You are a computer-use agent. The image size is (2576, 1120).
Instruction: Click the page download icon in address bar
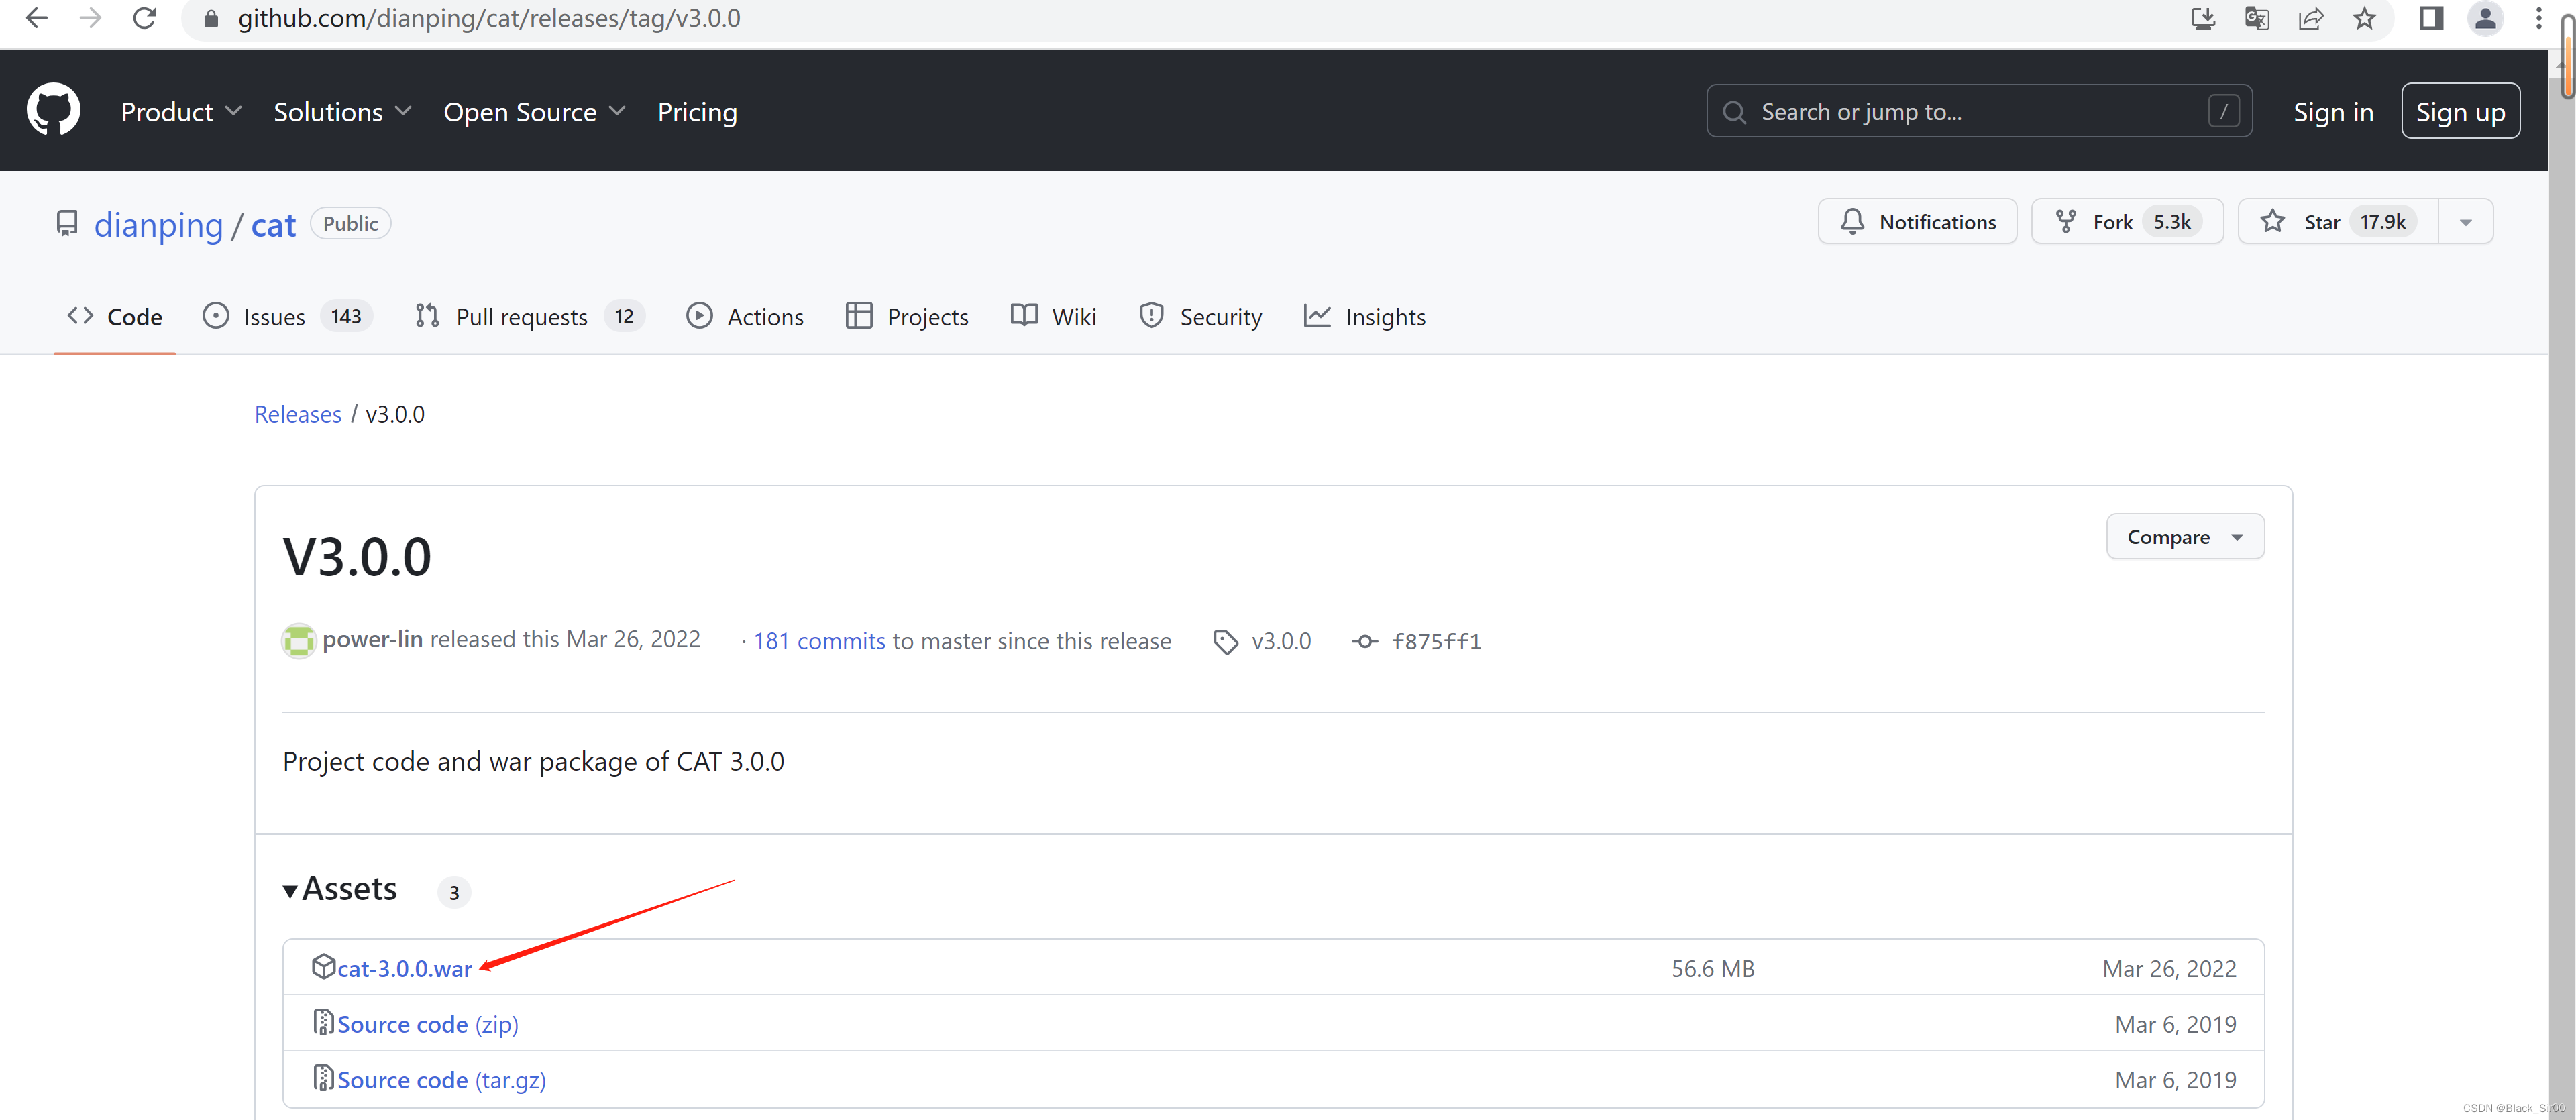pyautogui.click(x=2203, y=18)
